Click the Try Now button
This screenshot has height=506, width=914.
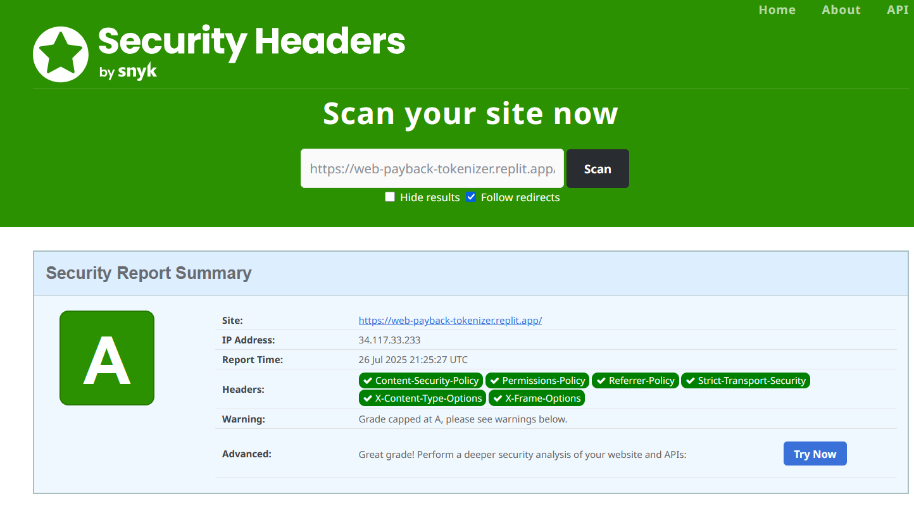tap(815, 454)
